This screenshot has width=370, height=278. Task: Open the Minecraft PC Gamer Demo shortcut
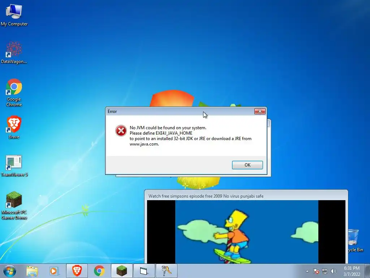pyautogui.click(x=14, y=205)
